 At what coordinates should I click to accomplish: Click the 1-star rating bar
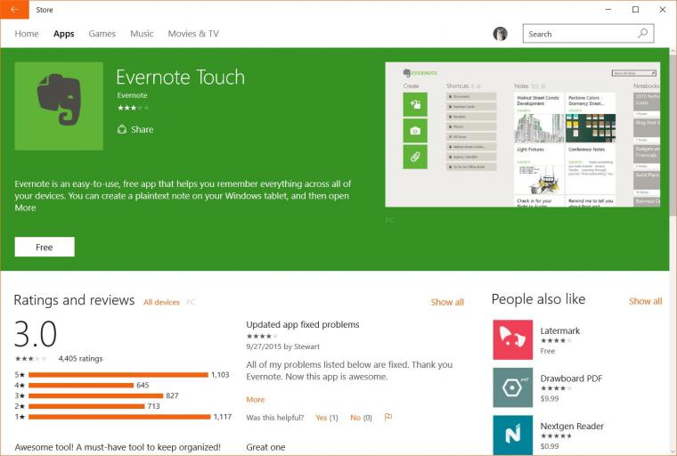119,417
